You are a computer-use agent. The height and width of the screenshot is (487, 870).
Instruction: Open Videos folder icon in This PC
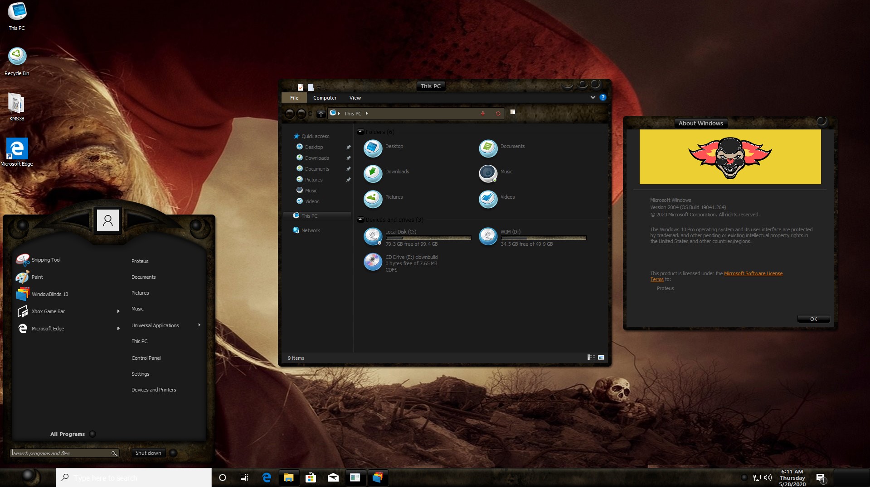(x=488, y=199)
